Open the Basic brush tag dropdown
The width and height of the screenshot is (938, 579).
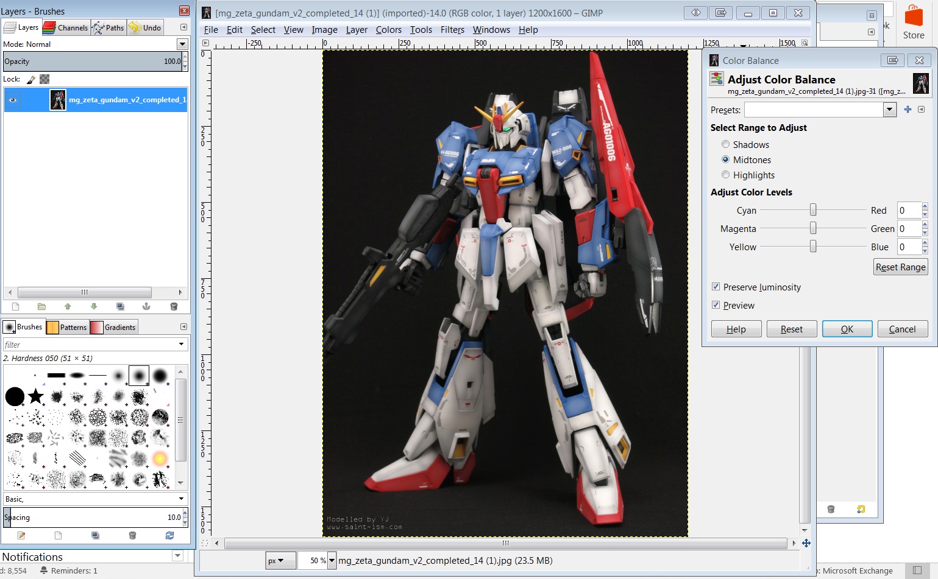[x=181, y=499]
